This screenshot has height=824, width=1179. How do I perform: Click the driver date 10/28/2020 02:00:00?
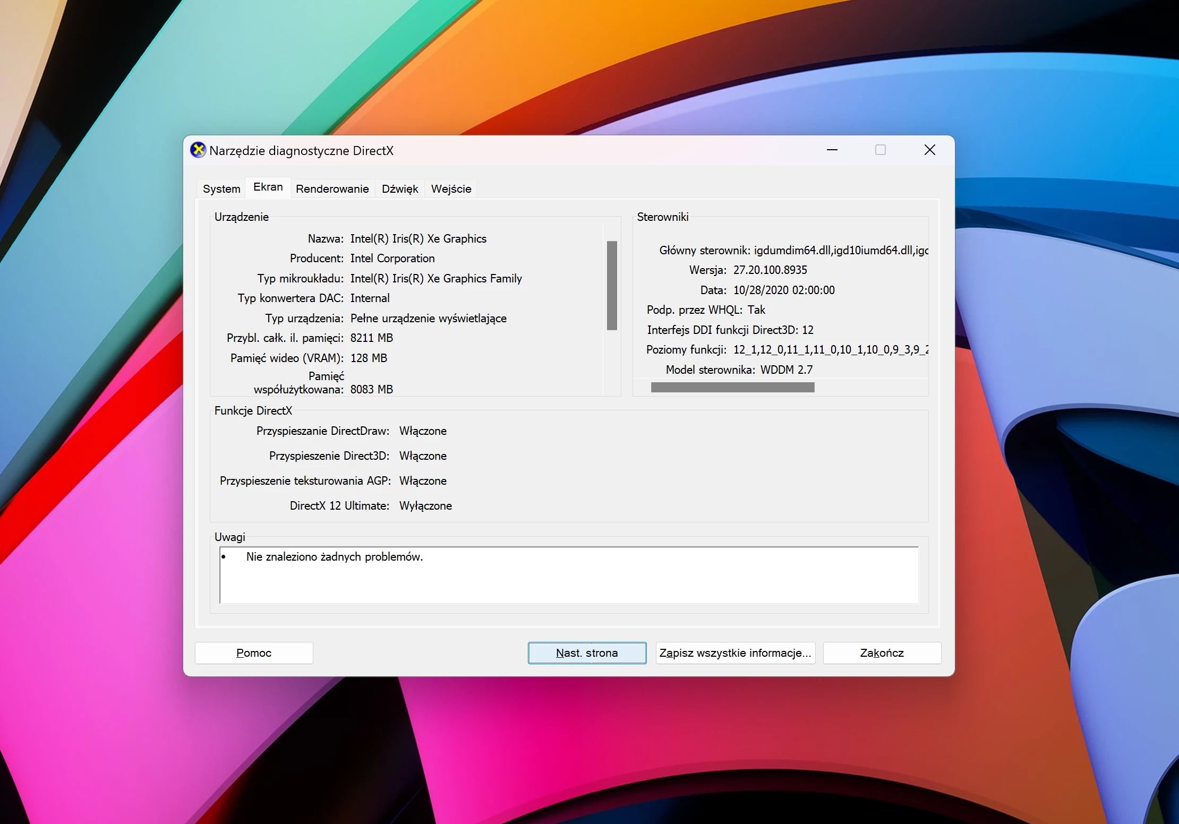(x=784, y=290)
